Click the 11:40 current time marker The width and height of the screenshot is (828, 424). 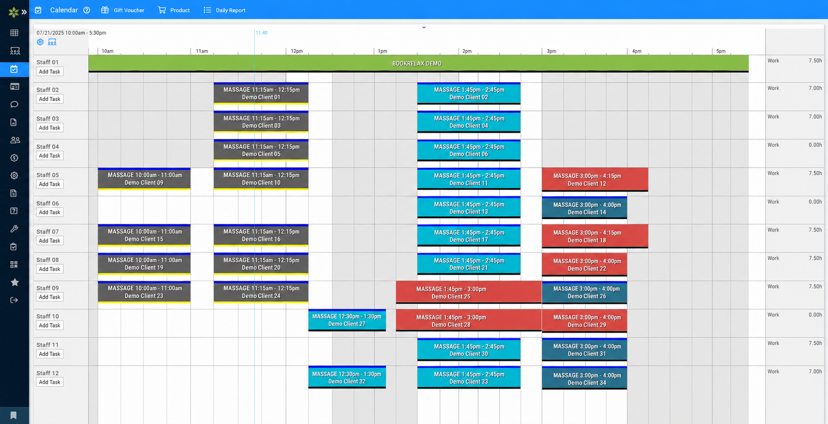click(261, 33)
